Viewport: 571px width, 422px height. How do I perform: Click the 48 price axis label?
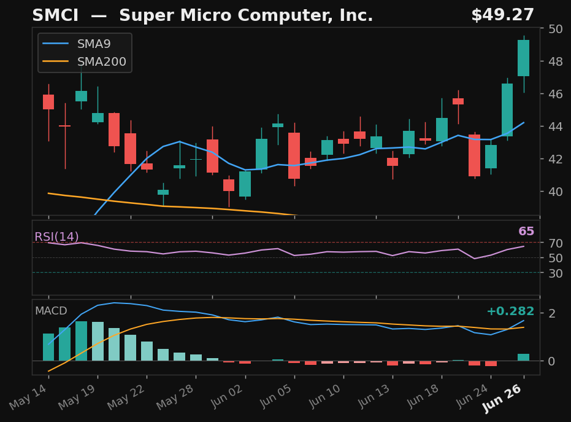click(555, 61)
